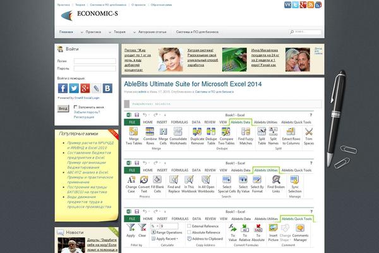Screen dimensions: 379x253
Task: Open the Select Special Cells tool
Action: click(x=227, y=185)
